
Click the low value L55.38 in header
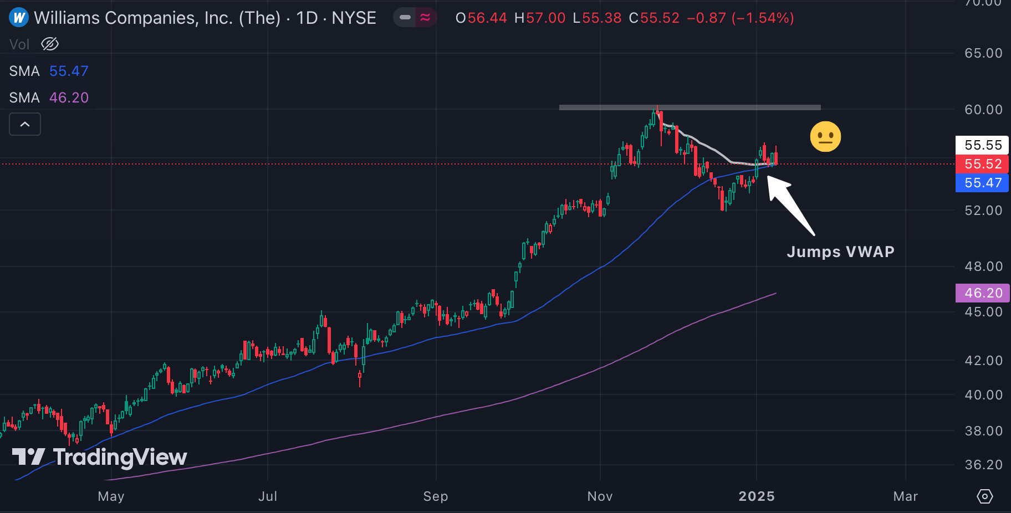coord(597,18)
